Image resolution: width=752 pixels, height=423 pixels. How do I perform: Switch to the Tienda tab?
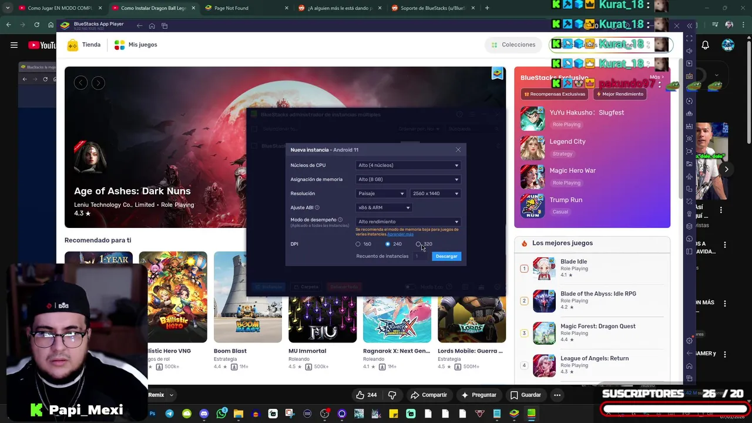click(84, 45)
